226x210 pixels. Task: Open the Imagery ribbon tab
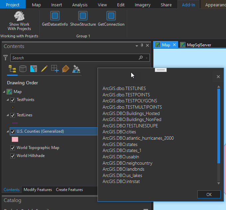coord(142,5)
